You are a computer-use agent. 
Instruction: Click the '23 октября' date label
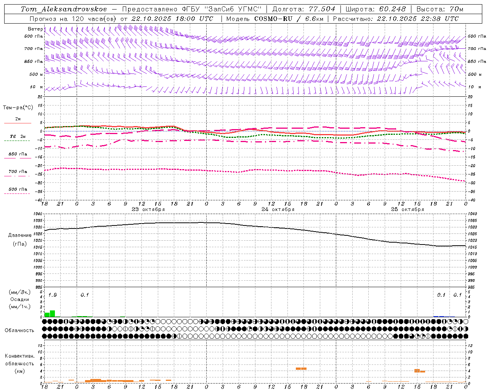point(148,209)
